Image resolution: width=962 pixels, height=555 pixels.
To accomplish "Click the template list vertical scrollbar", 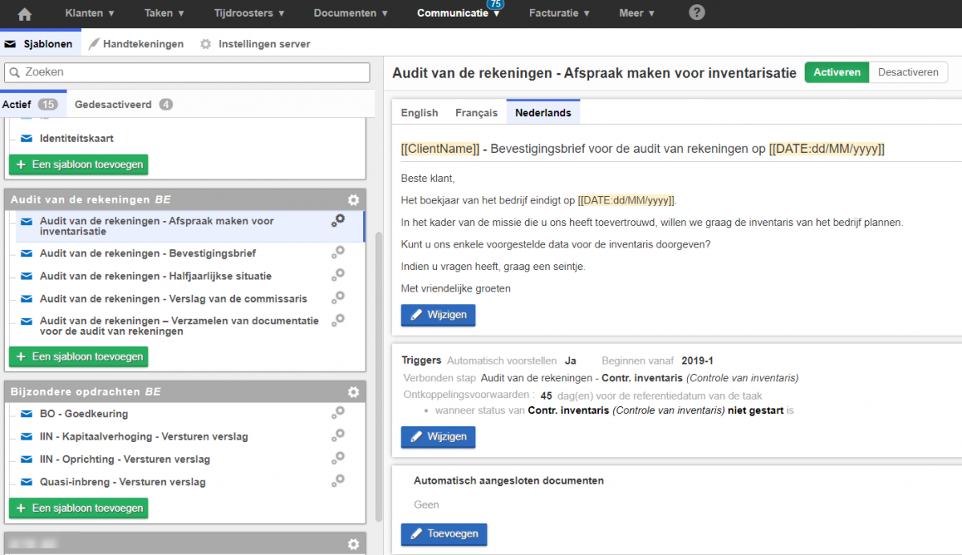I will click(378, 376).
